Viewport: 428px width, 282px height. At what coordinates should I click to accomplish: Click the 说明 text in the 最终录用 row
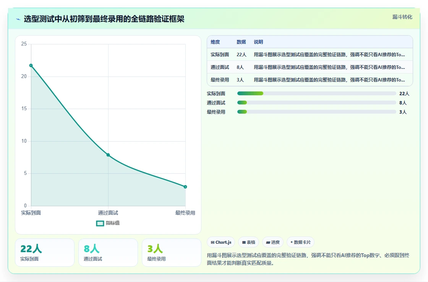pos(329,80)
